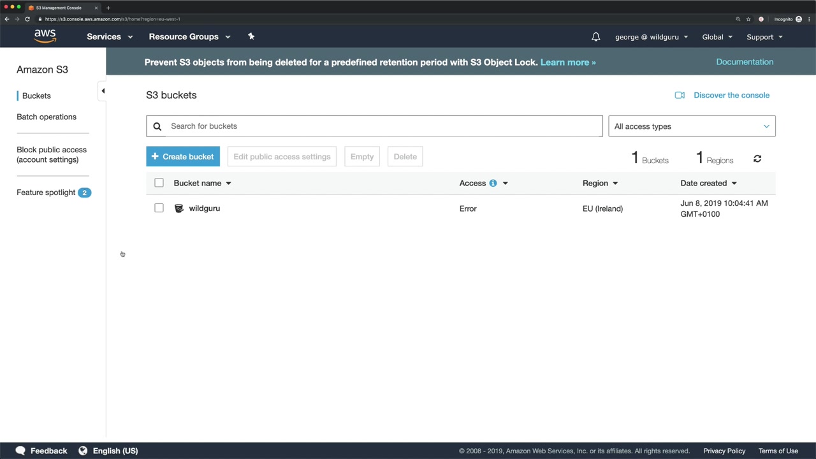Go to Batch operations
The height and width of the screenshot is (459, 816).
coord(47,117)
